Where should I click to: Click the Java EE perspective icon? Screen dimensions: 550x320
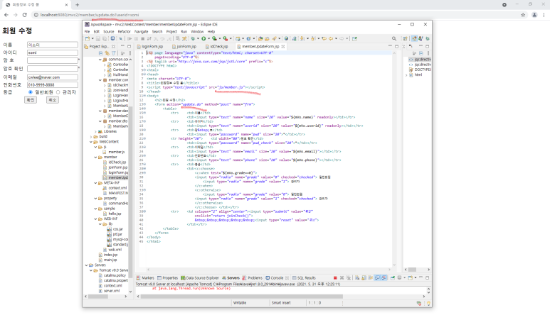point(414,39)
